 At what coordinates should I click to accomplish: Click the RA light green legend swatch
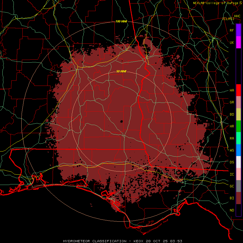coord(238,138)
